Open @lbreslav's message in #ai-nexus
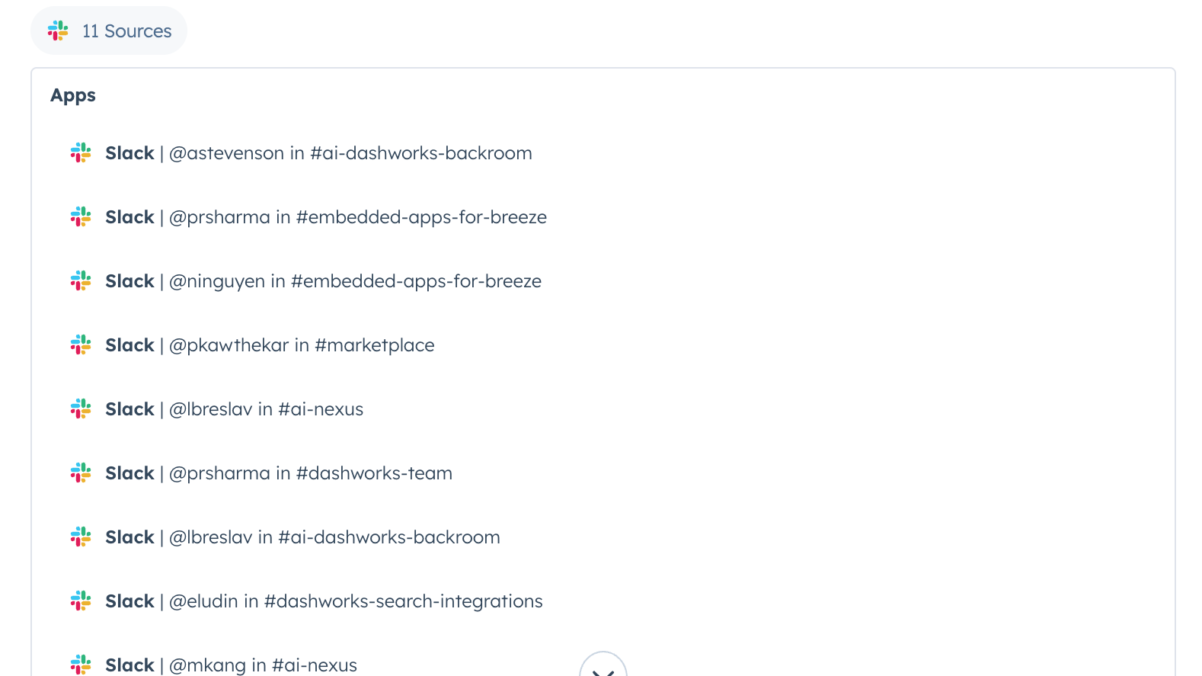 (266, 409)
